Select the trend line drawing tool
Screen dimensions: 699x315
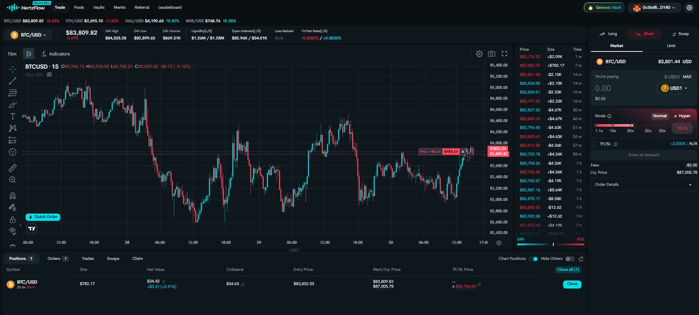(12, 80)
